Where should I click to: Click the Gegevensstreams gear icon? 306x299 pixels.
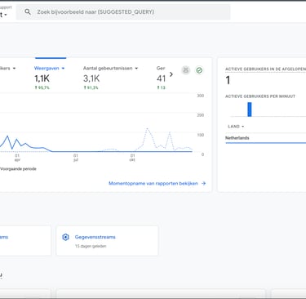(x=65, y=237)
